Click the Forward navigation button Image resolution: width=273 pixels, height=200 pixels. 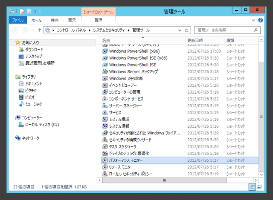point(25,30)
